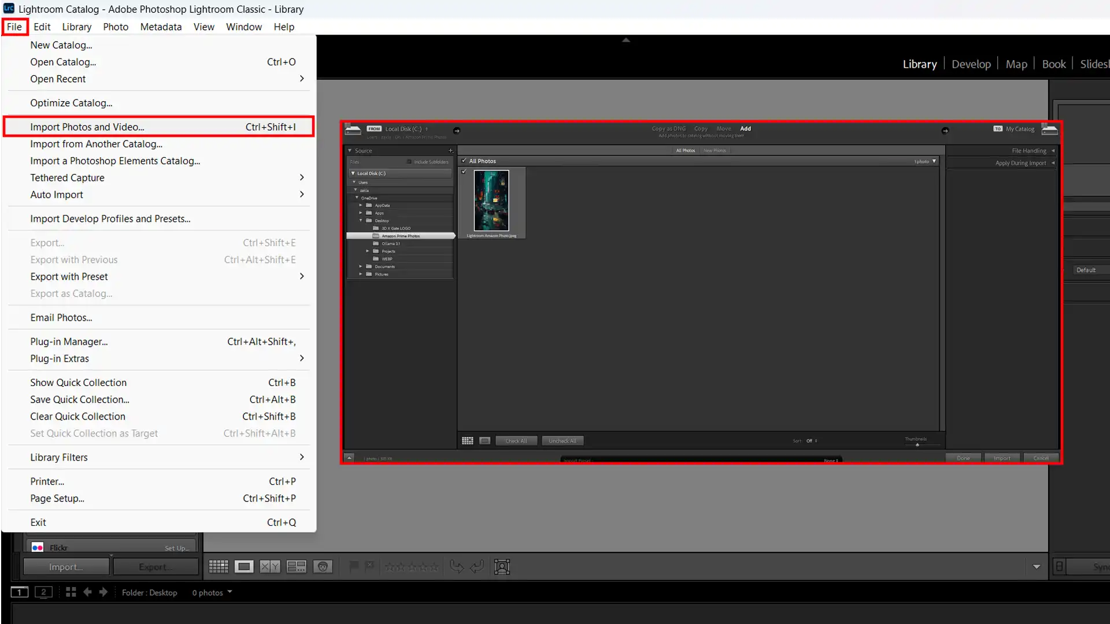Screen dimensions: 1110x624
Task: Click source drive icon in import dialog
Action: point(353,129)
